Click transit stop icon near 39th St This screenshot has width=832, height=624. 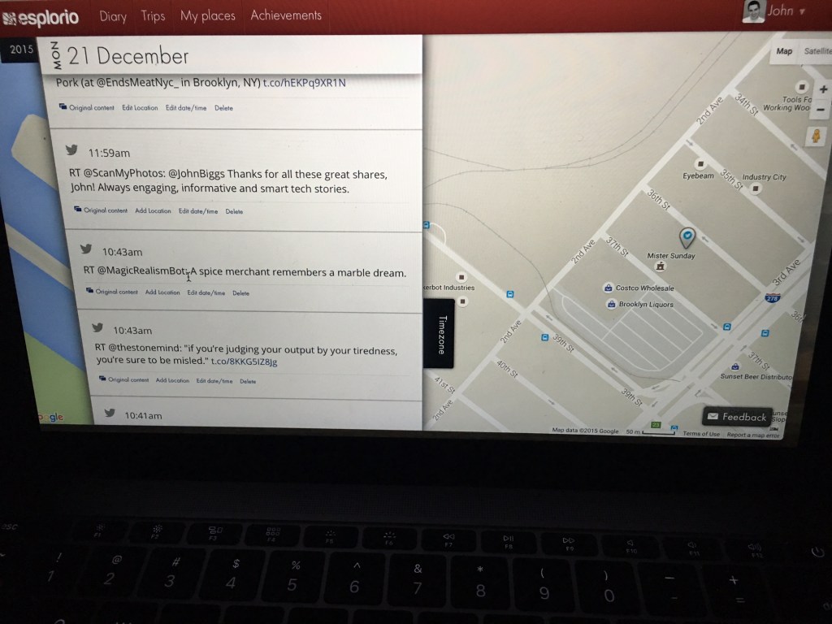pos(544,337)
